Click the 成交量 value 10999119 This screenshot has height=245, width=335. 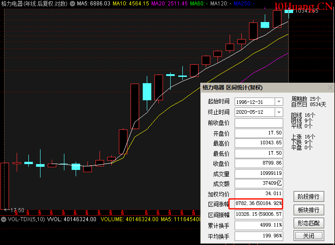[x=259, y=174]
